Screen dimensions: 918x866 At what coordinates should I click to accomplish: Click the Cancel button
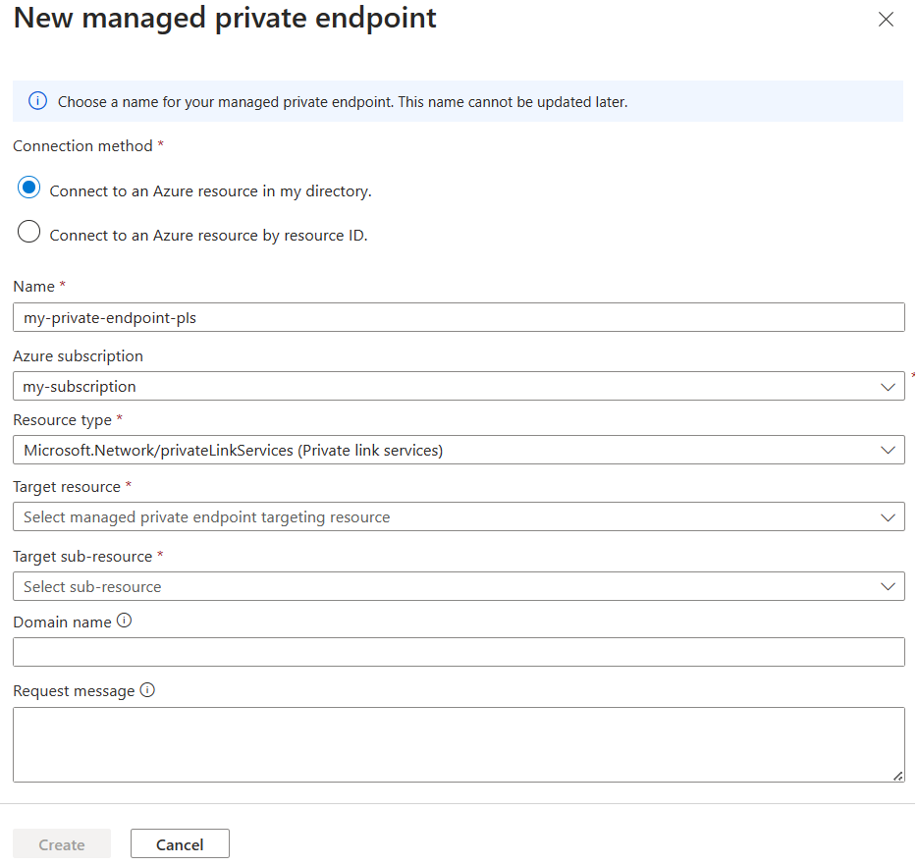point(180,844)
